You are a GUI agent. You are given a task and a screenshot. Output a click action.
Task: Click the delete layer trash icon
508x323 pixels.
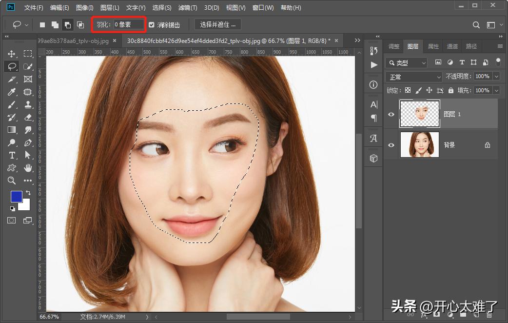click(x=489, y=315)
